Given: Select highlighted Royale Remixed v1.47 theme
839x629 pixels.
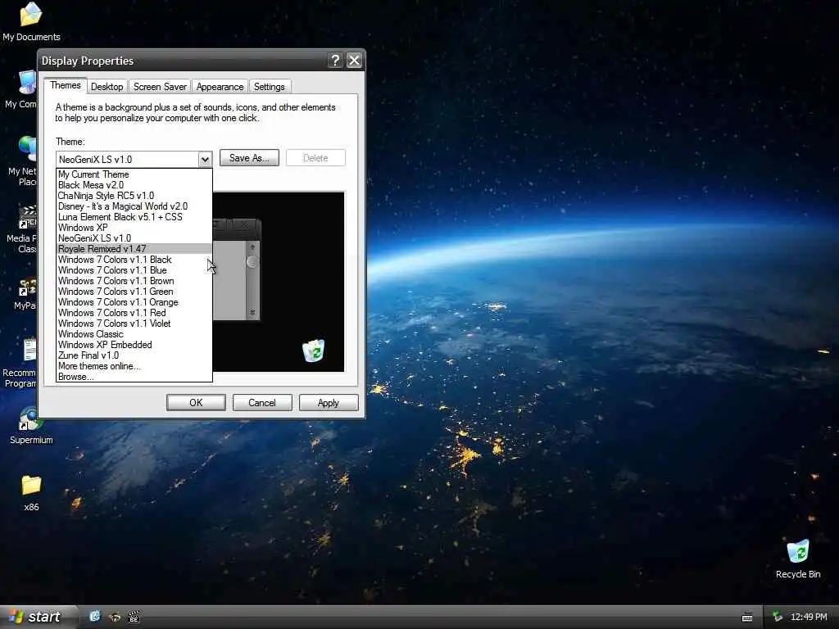Looking at the screenshot, I should pos(134,249).
